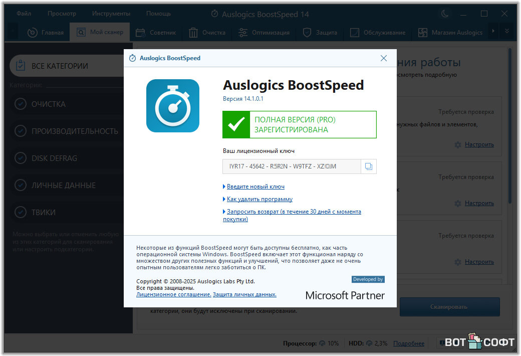Click the green registered checkmark badge
This screenshot has width=521, height=356.
click(x=236, y=124)
